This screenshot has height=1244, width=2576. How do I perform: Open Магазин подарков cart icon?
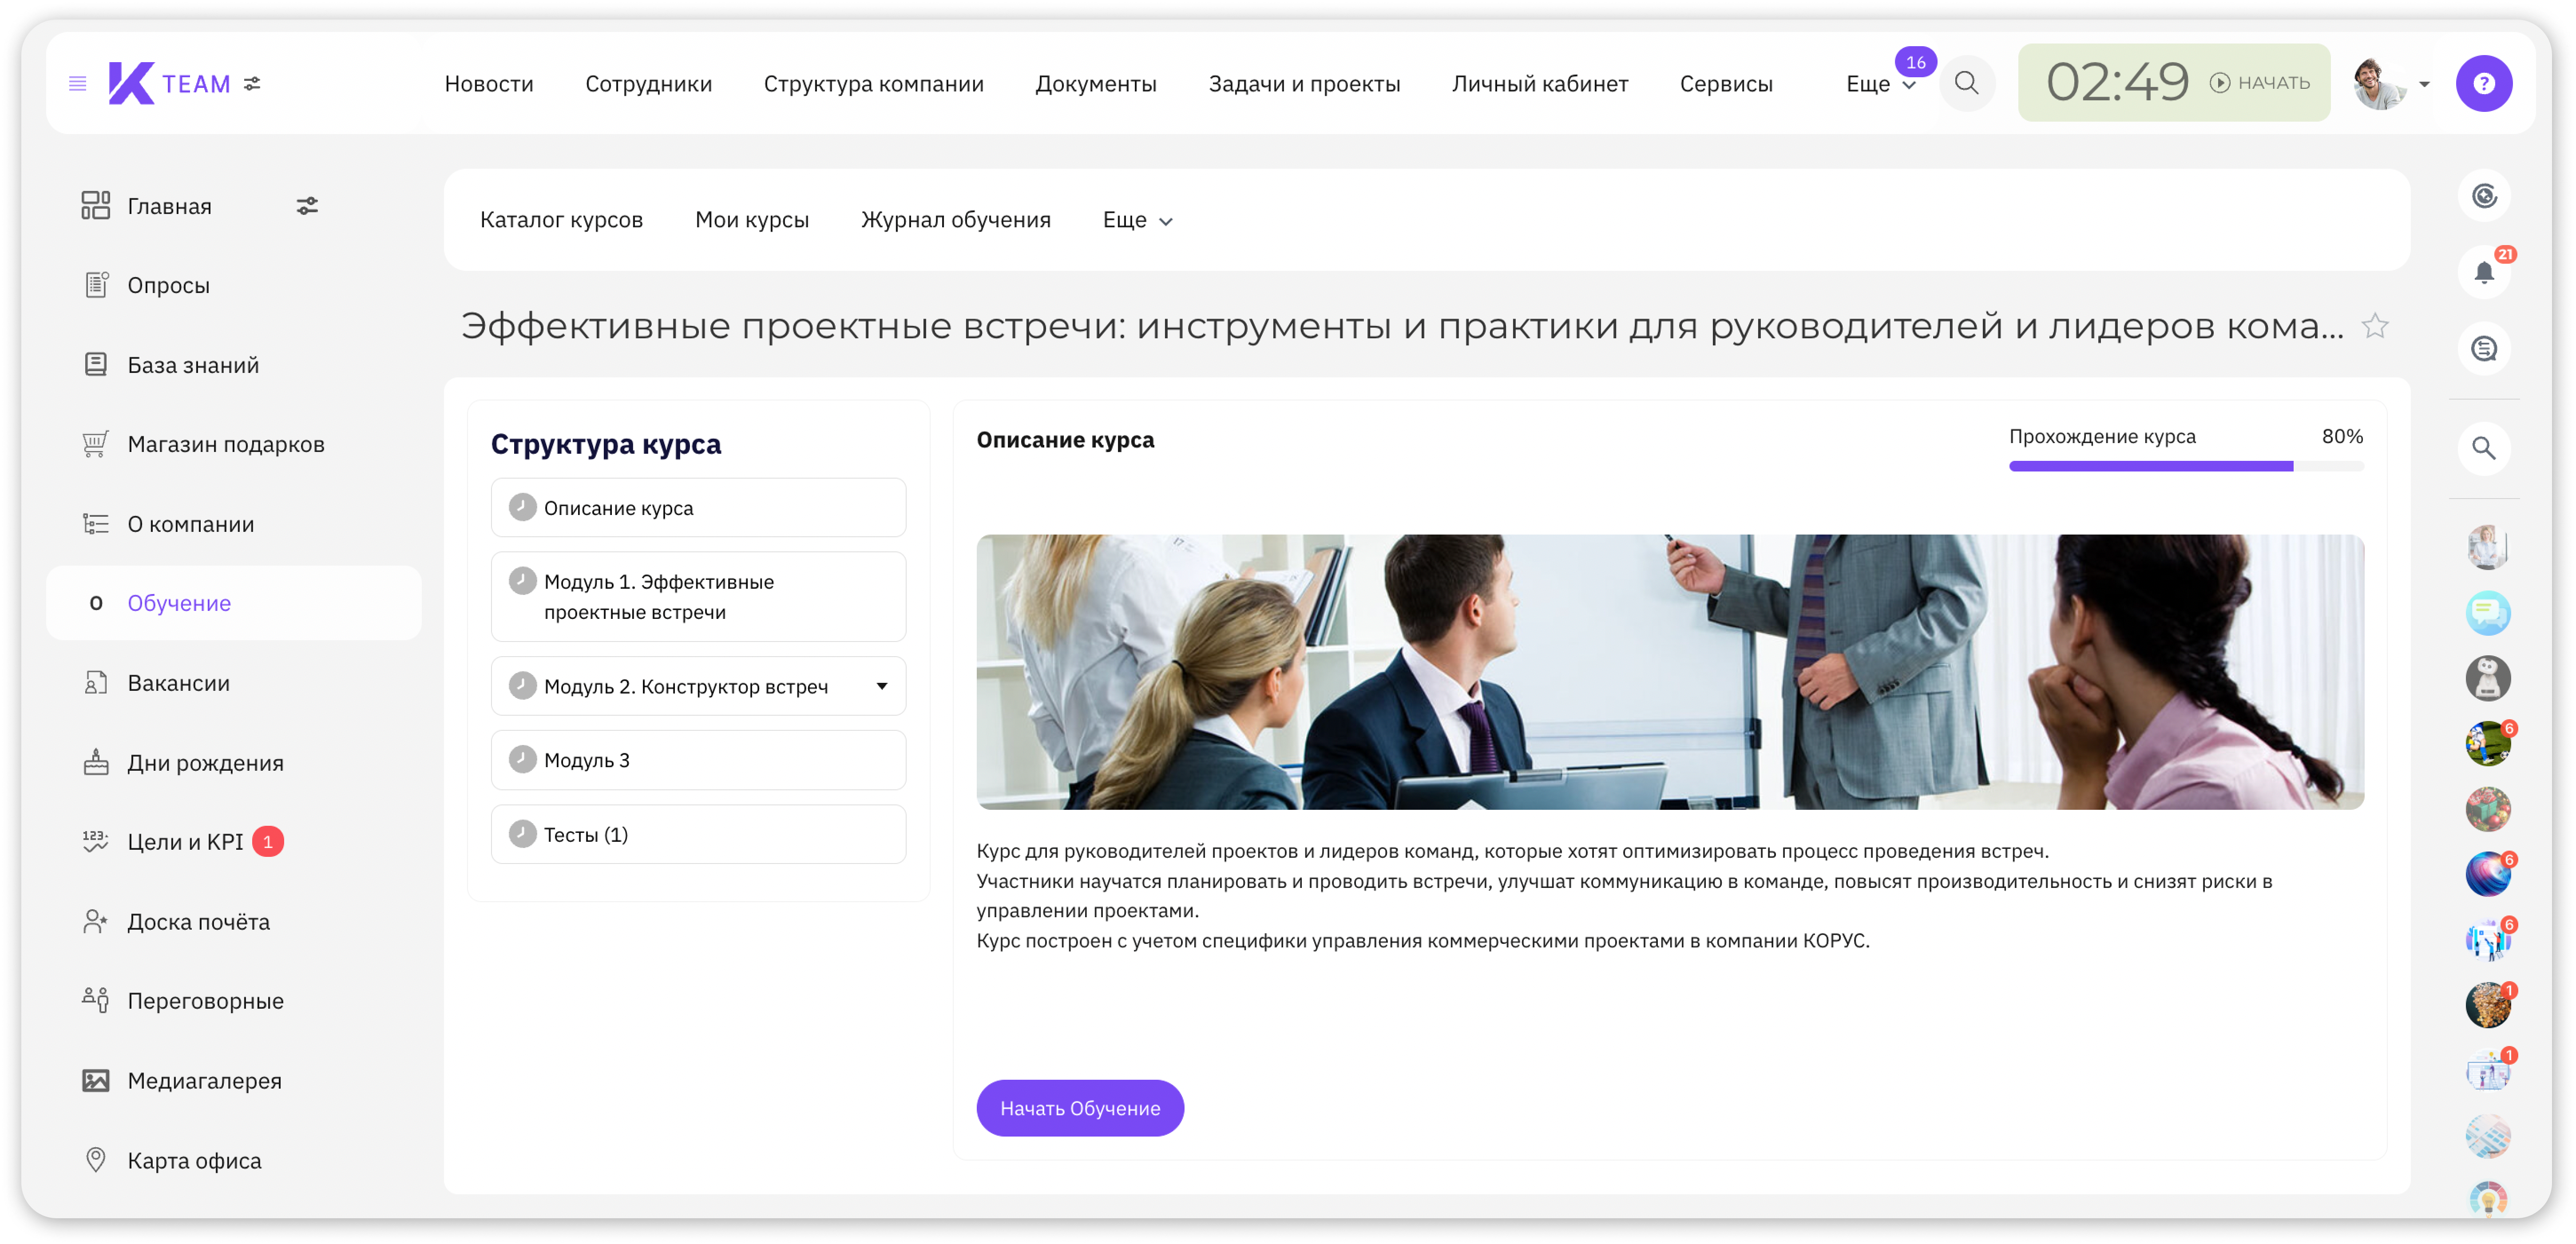click(95, 444)
